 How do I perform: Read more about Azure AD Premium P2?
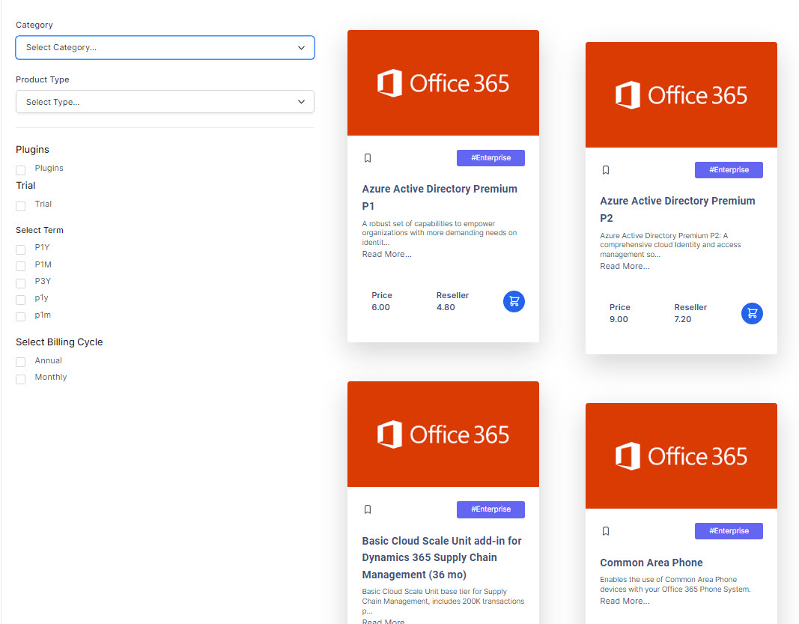(625, 266)
